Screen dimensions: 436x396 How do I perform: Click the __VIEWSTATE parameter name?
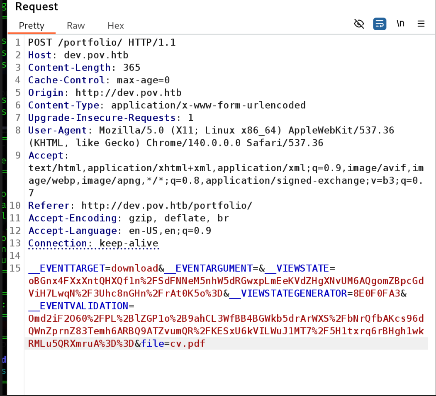297,268
